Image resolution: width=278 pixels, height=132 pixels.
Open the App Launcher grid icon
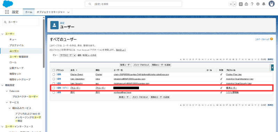pyautogui.click(x=7, y=12)
